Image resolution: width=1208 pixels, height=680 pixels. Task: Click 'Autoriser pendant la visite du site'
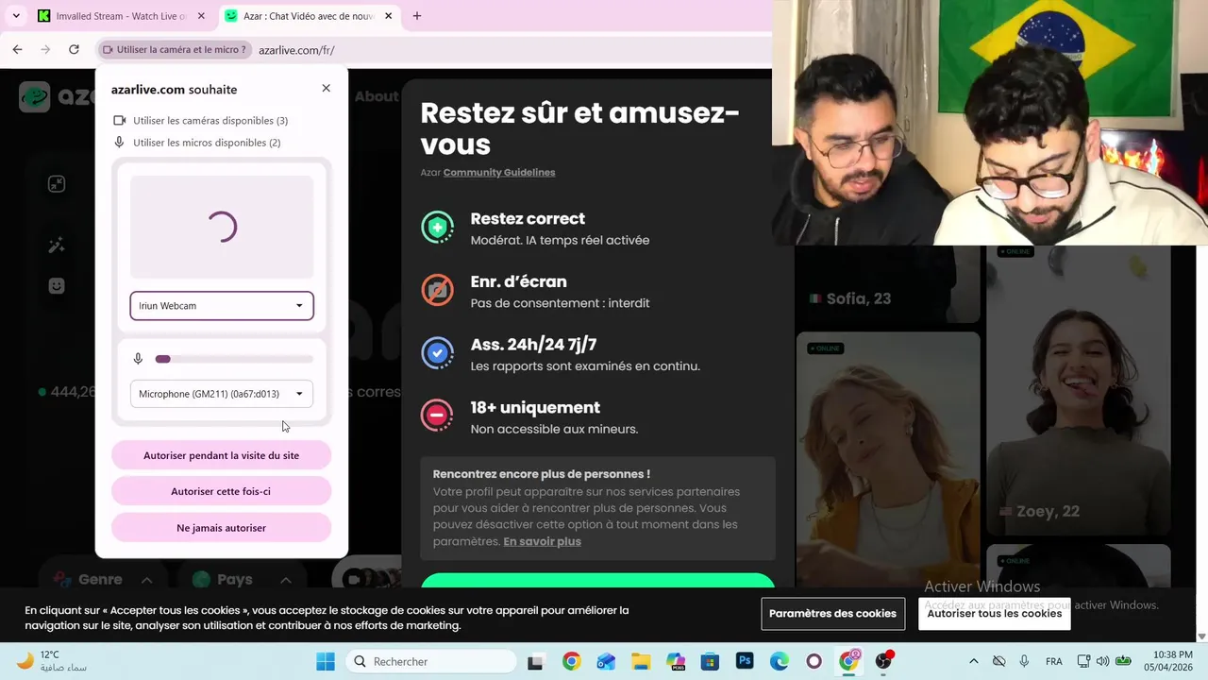(222, 455)
